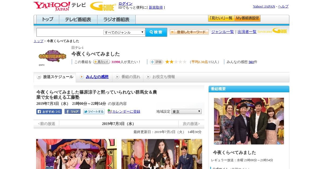The height and width of the screenshot is (169, 323).
Task: Open the 561 comments count link
Action: tap(251, 62)
